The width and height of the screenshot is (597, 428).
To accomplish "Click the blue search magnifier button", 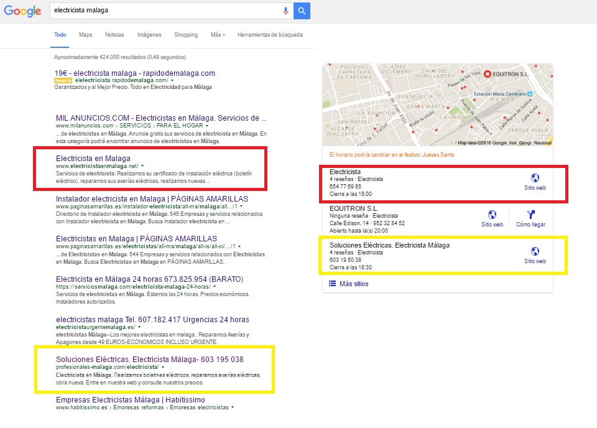I will coord(302,11).
